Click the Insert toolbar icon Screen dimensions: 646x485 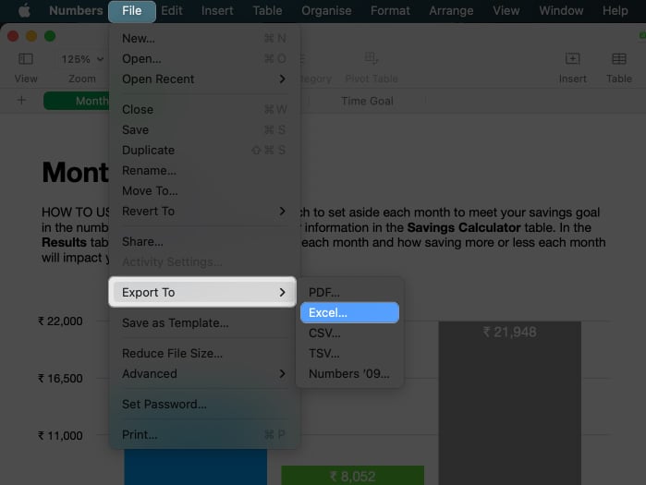coord(572,59)
